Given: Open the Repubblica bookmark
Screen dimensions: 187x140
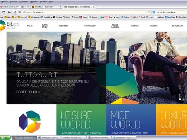Looking at the screenshot, I should point(46,17).
